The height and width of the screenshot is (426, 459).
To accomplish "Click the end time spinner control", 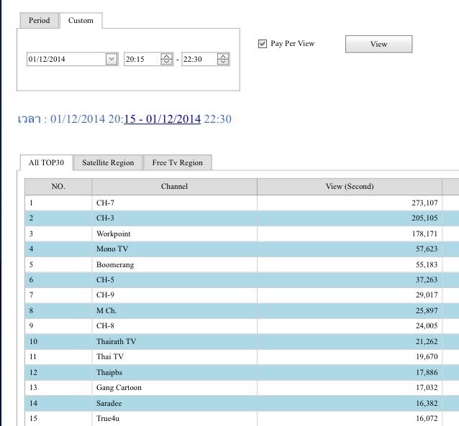I will (224, 60).
